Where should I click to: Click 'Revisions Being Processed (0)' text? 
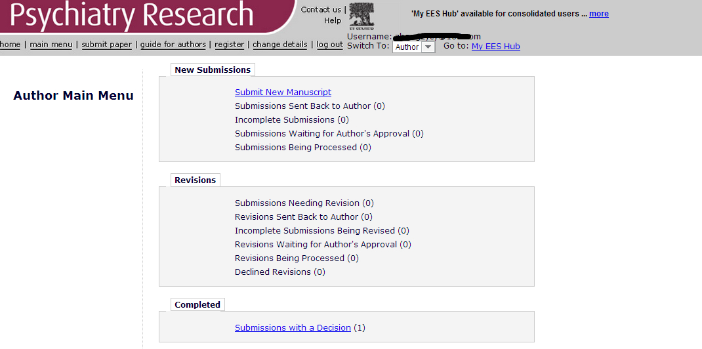pyautogui.click(x=297, y=258)
